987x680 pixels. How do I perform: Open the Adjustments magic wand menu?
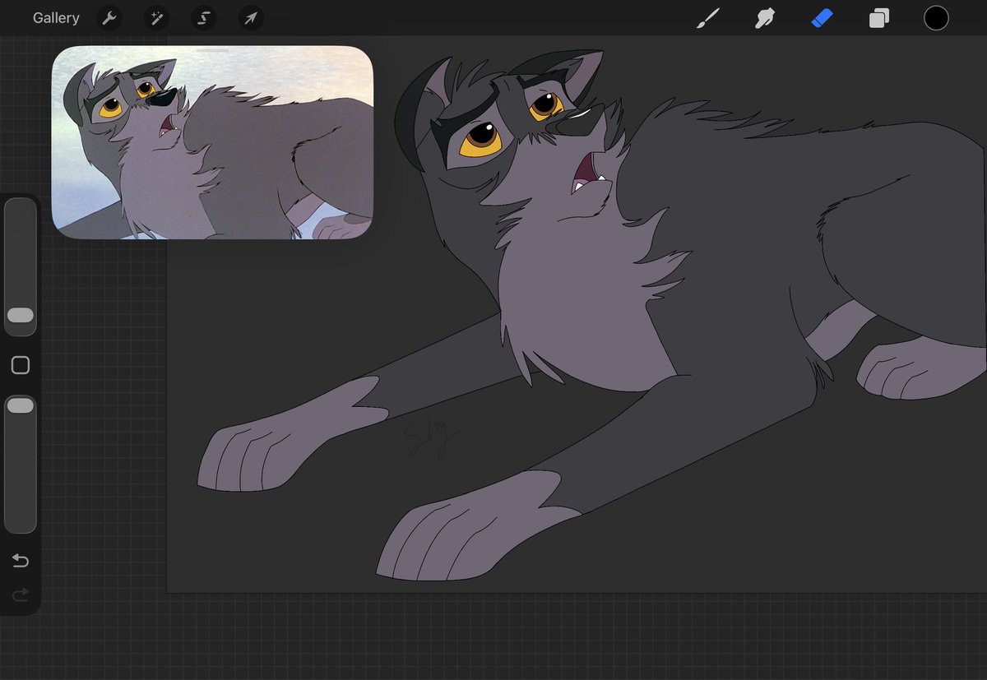point(155,18)
